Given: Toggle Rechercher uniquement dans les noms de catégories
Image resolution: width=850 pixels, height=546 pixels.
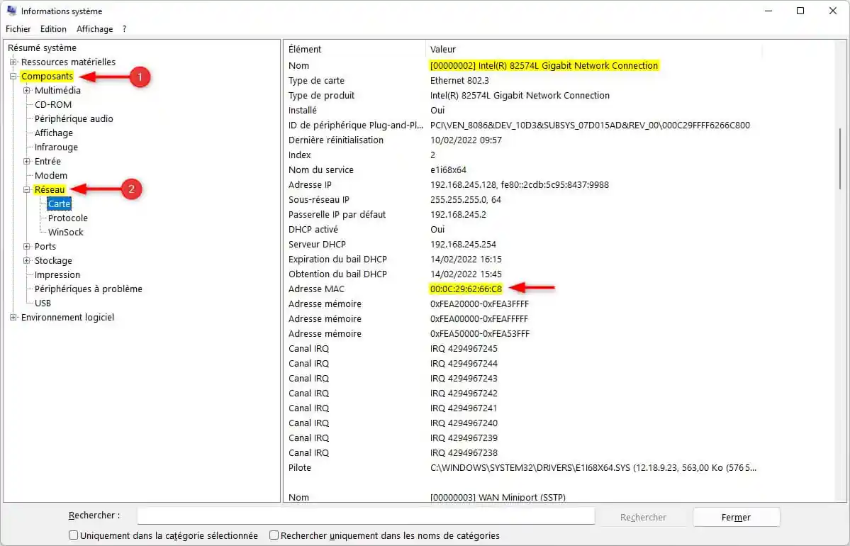Looking at the screenshot, I should click(x=274, y=535).
